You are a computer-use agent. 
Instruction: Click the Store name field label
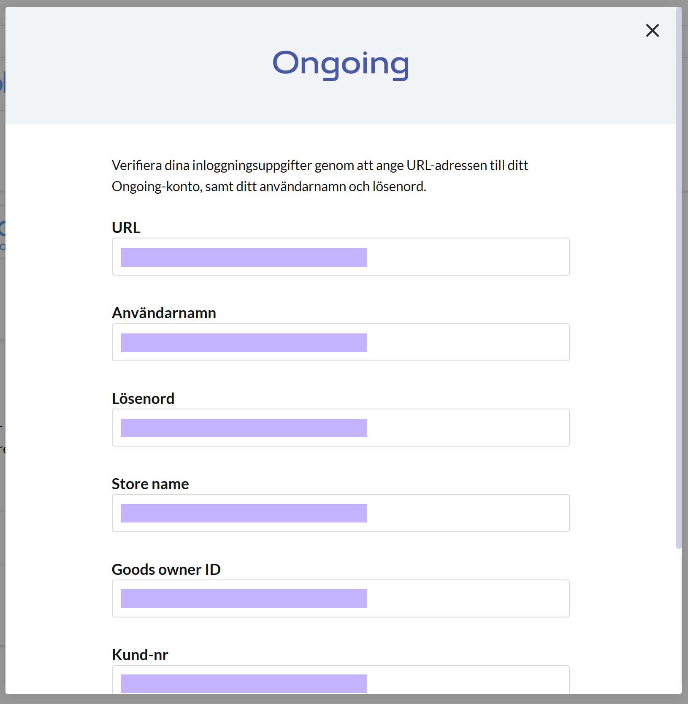[150, 484]
